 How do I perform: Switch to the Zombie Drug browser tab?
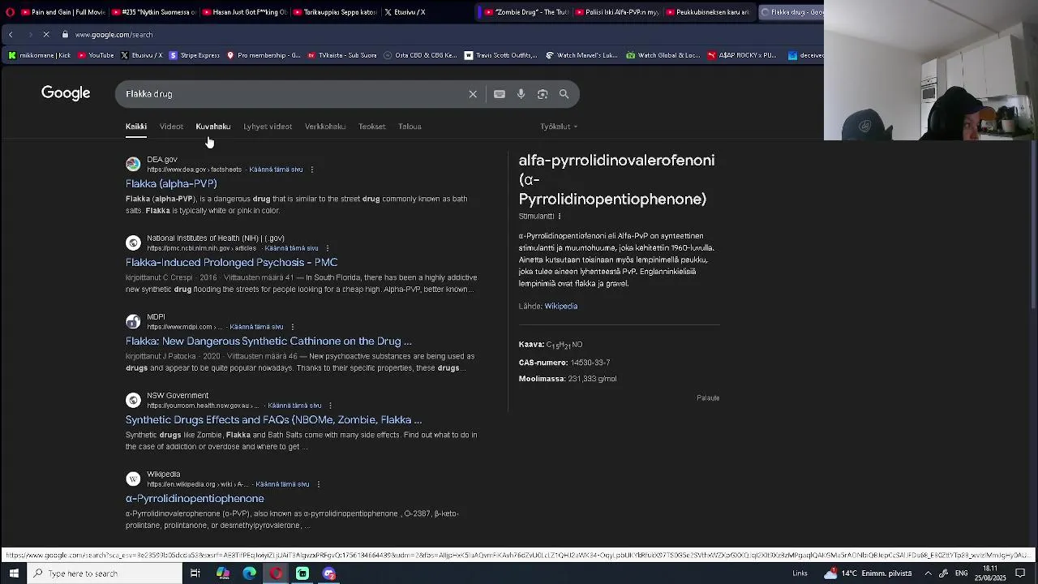[524, 12]
